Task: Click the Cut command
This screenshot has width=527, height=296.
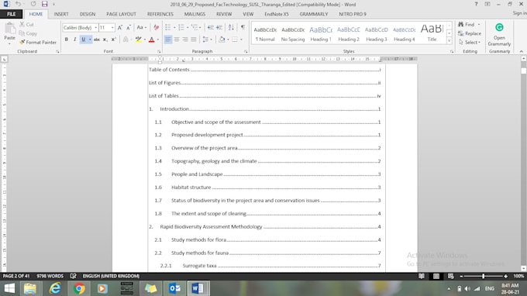Action: pyautogui.click(x=26, y=25)
